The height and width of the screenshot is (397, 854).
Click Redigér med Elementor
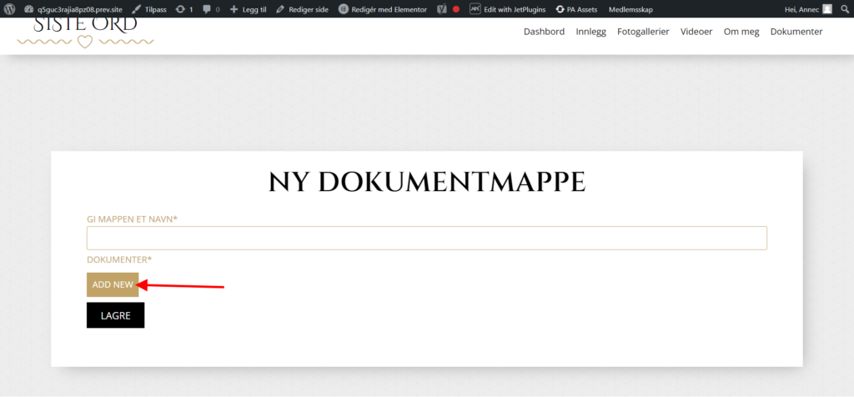382,9
